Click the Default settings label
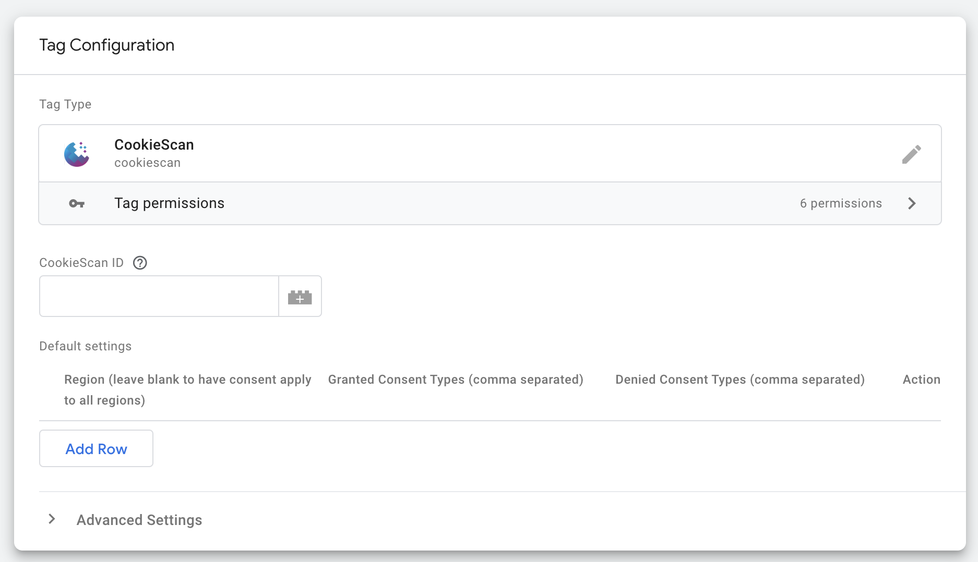978x562 pixels. tap(86, 346)
